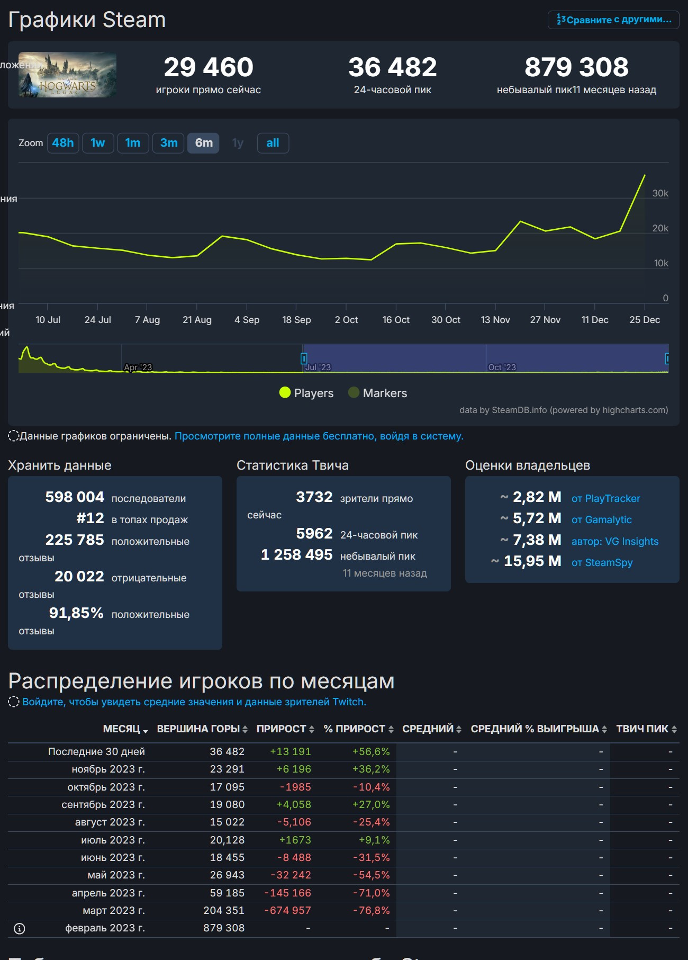Open the PlayTracker owner estimate link
This screenshot has height=960, width=688.
605,498
